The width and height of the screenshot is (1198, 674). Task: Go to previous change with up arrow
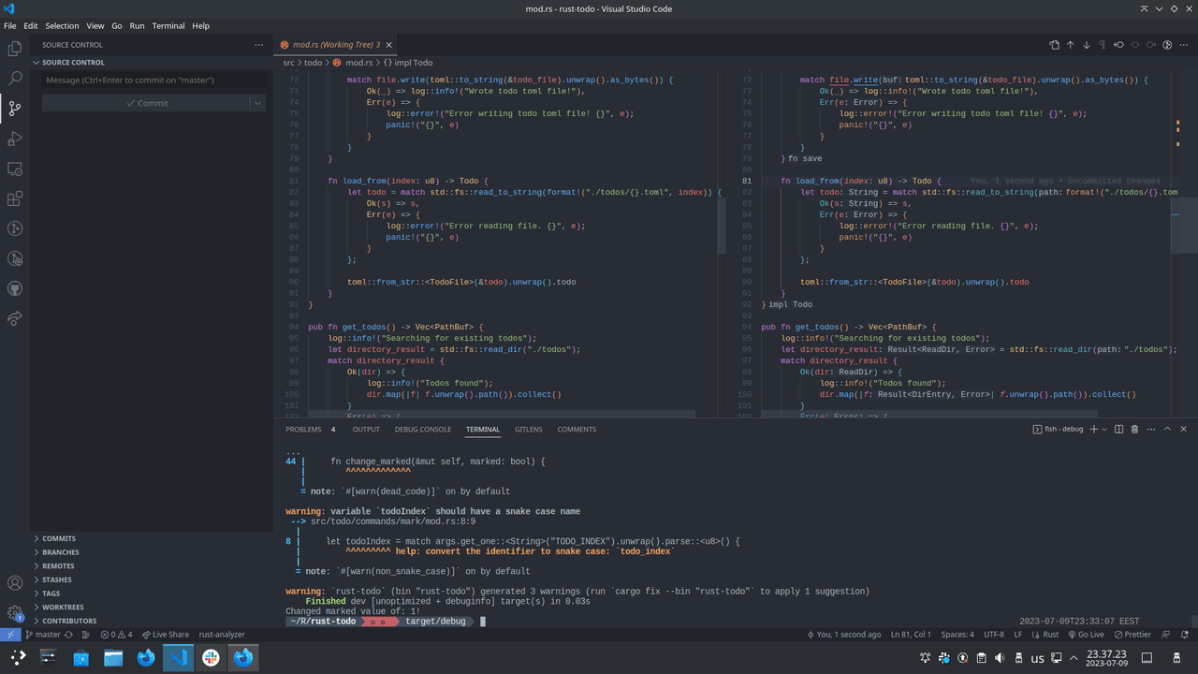(1070, 45)
